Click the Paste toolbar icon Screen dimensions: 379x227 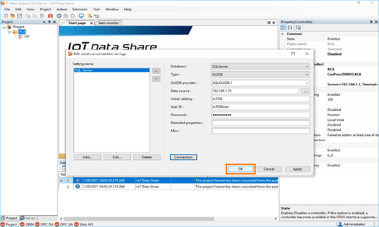coord(35,16)
